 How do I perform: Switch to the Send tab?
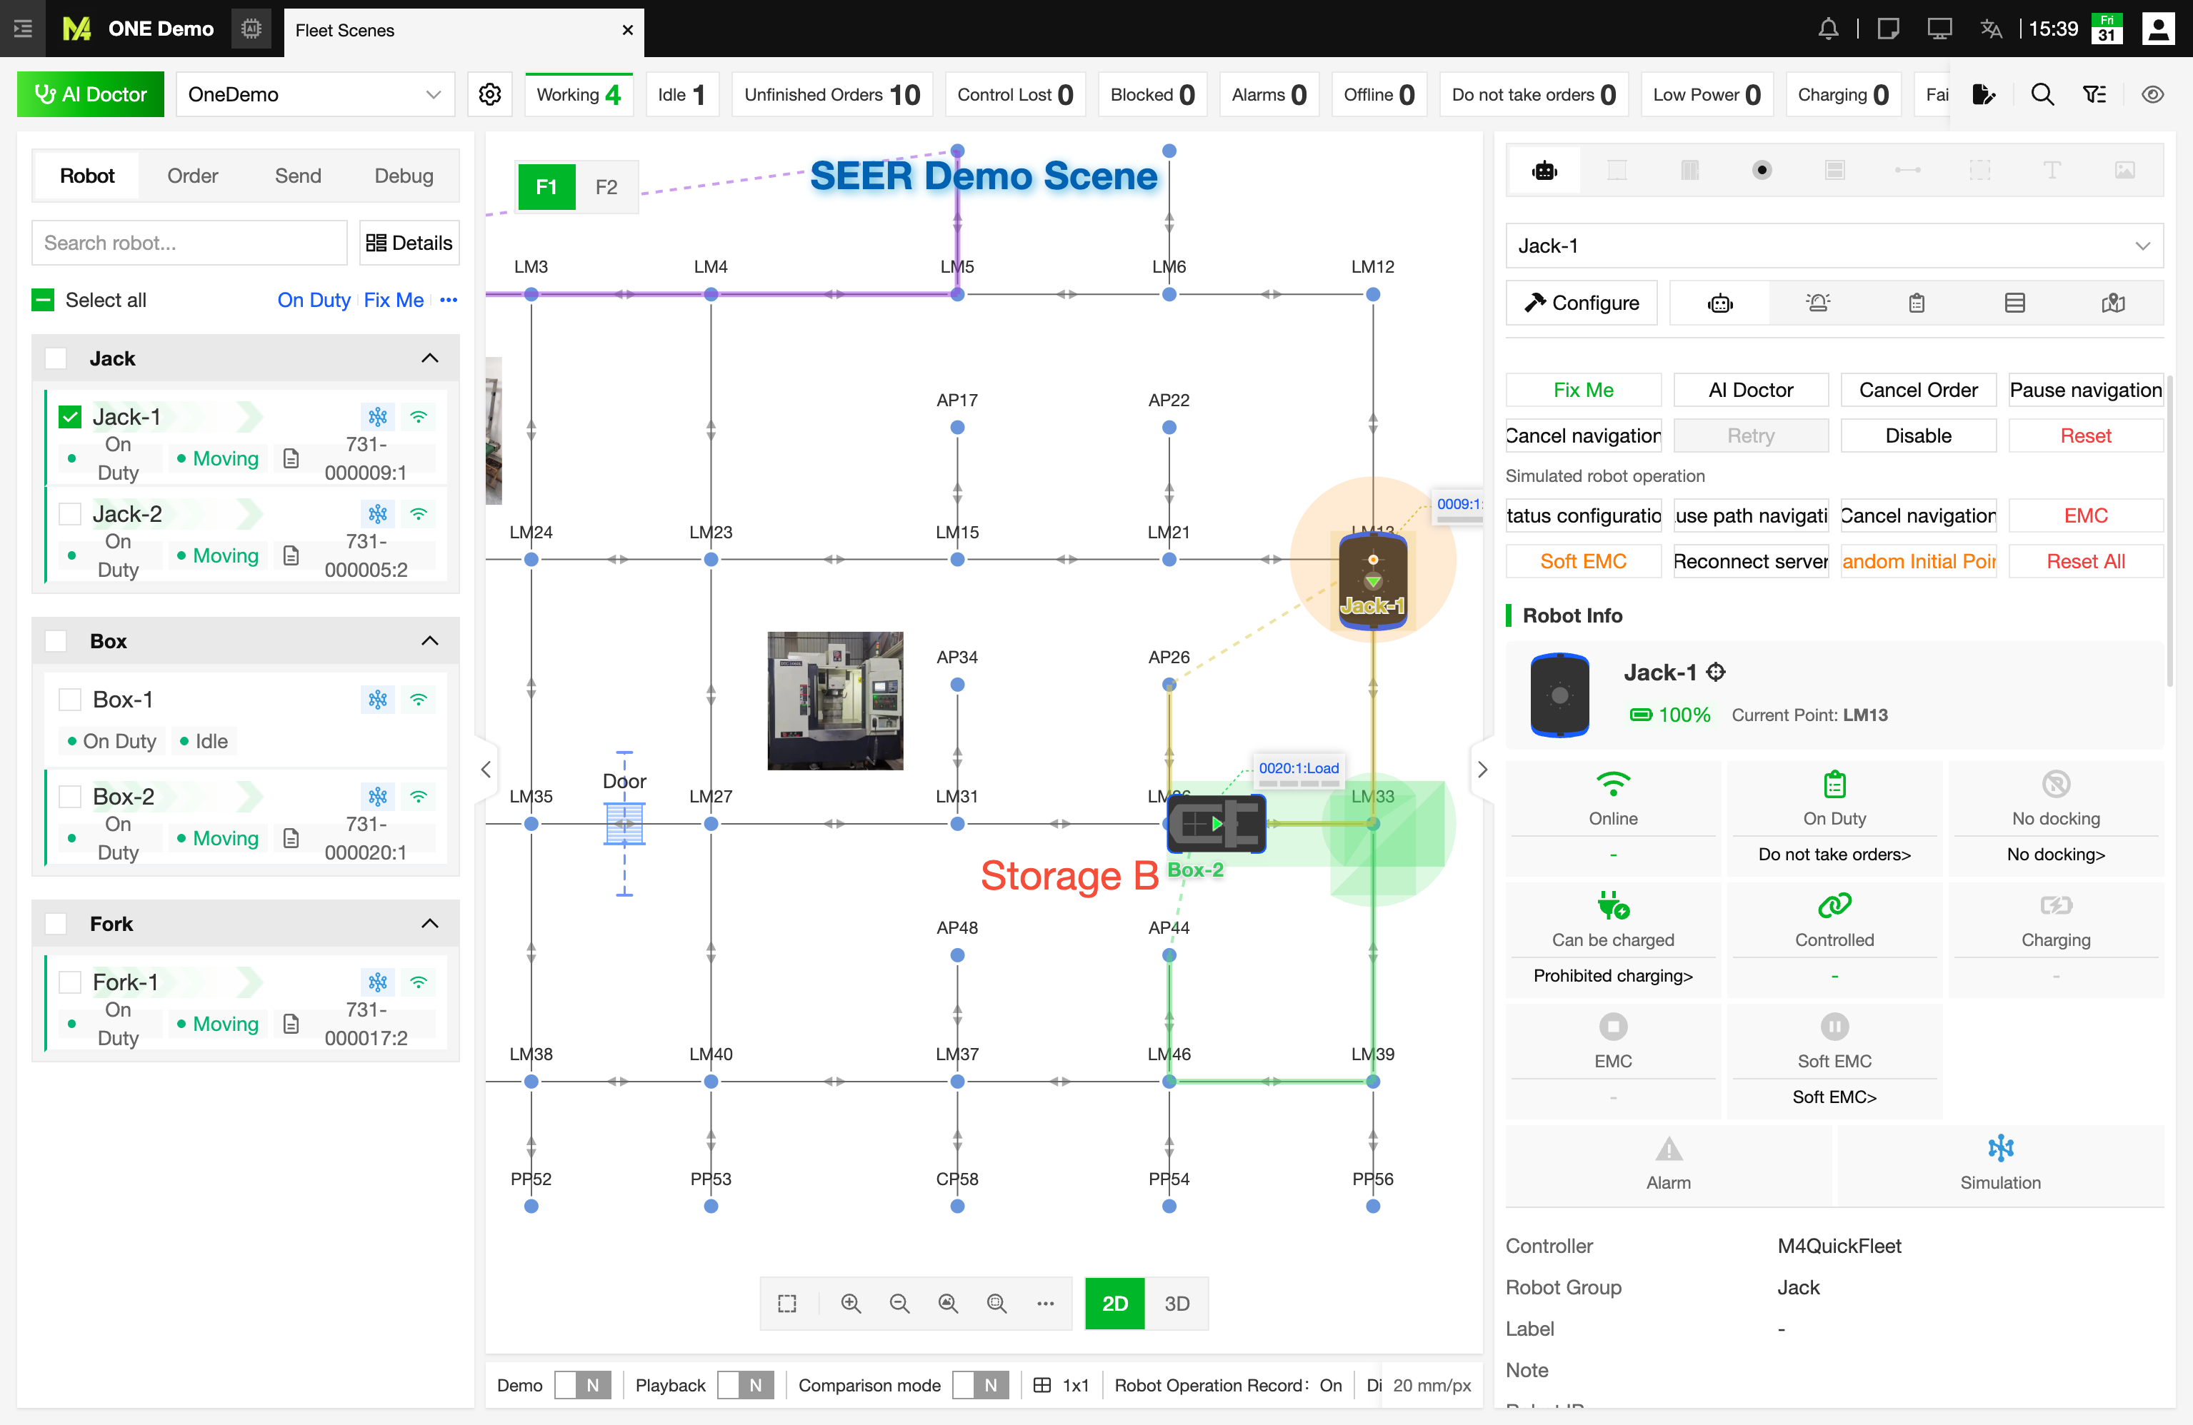[298, 176]
